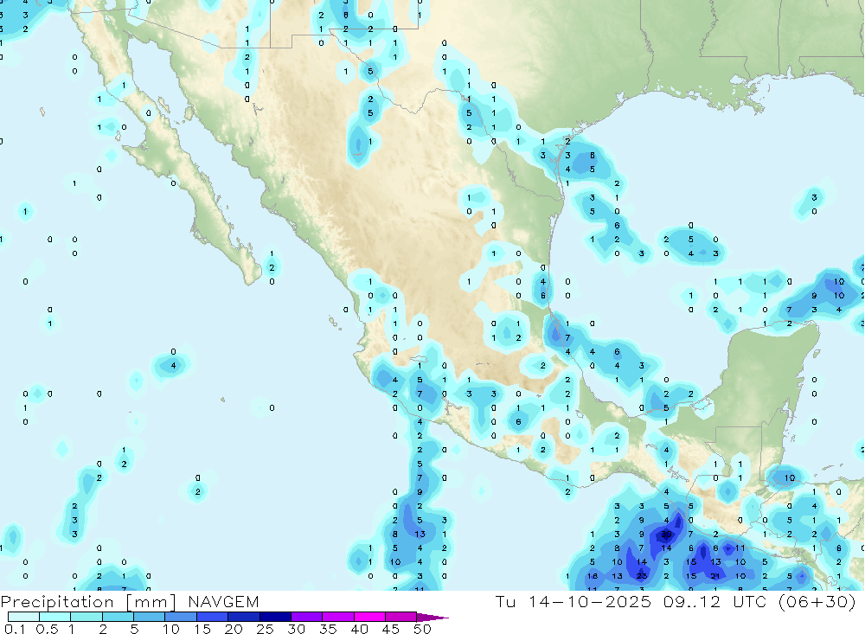Click the '45' legend scale label
865x634 pixels.
[x=391, y=629]
